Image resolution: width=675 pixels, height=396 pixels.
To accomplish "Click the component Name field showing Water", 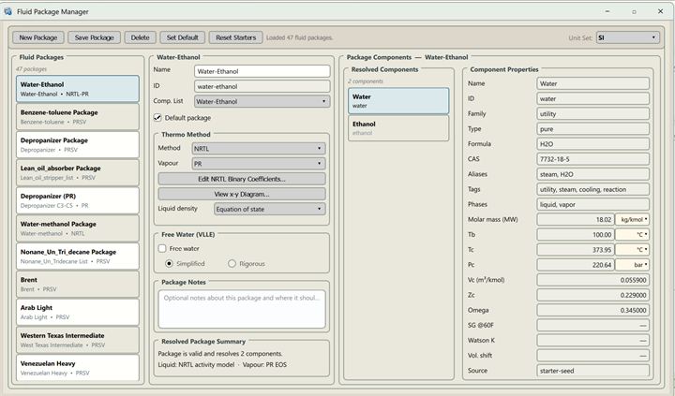I will [x=592, y=83].
